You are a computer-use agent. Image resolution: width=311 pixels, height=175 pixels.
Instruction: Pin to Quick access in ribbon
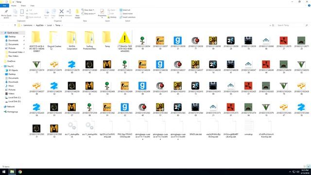point(6,14)
